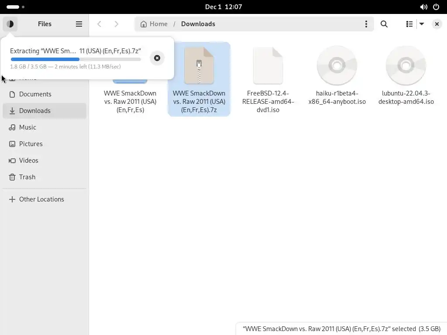Select the WWE SmackDown 7z archive icon
Viewport: 447px width, 335px height.
coord(199,65)
